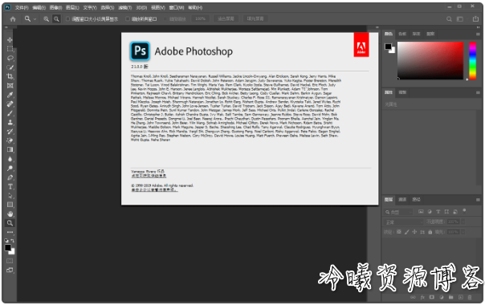Click the 100% zoom button
Viewport: 485px width, 305px height.
[200, 19]
